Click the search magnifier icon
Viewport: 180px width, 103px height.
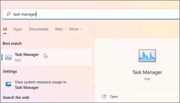8,14
